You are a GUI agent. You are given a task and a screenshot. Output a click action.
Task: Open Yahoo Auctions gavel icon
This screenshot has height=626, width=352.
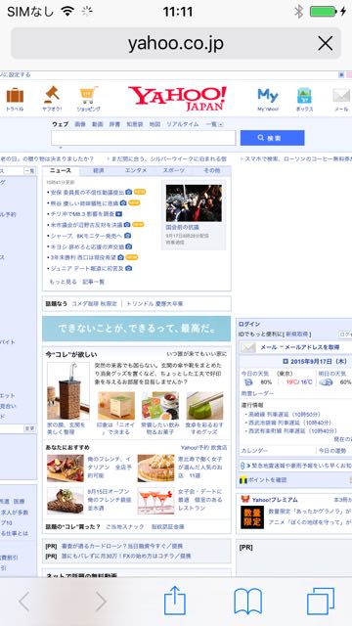52,94
